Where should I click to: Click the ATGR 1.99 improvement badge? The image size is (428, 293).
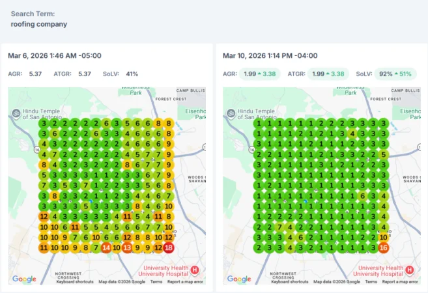pyautogui.click(x=328, y=74)
